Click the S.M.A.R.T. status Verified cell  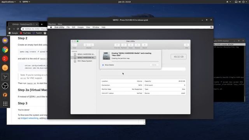coord(122,93)
